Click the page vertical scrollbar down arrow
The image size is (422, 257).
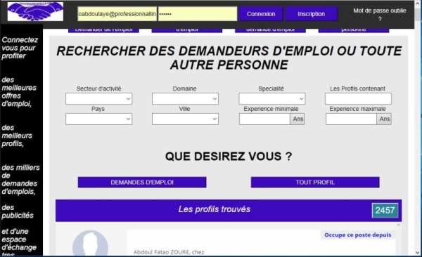point(418,252)
